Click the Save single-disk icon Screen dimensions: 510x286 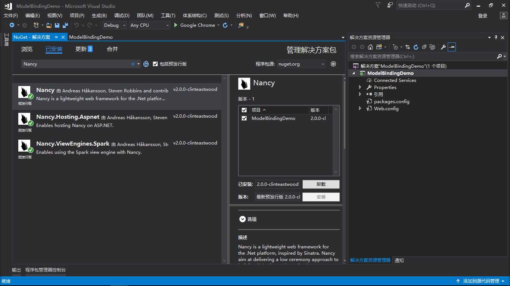(57, 25)
